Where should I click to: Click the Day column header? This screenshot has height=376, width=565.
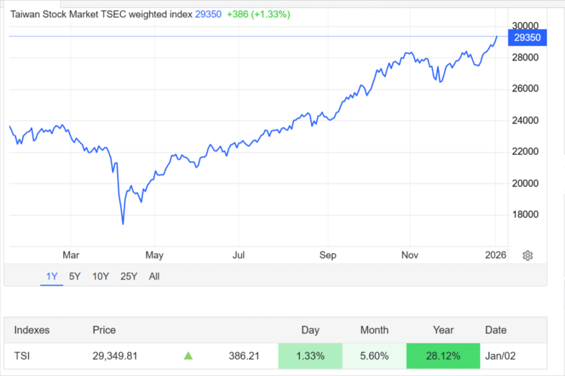coord(310,330)
